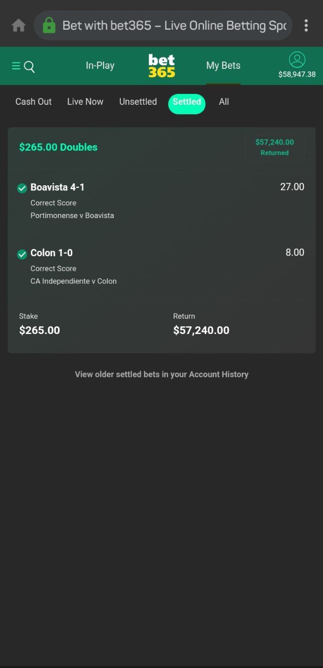Open the My Bets tab
323x668 pixels.
pos(223,65)
